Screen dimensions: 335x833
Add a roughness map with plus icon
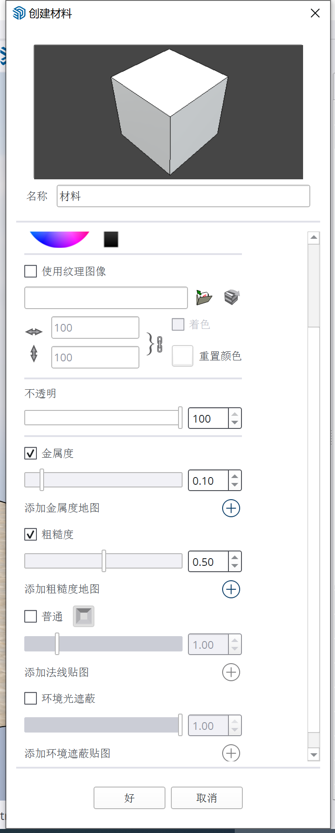tap(231, 589)
